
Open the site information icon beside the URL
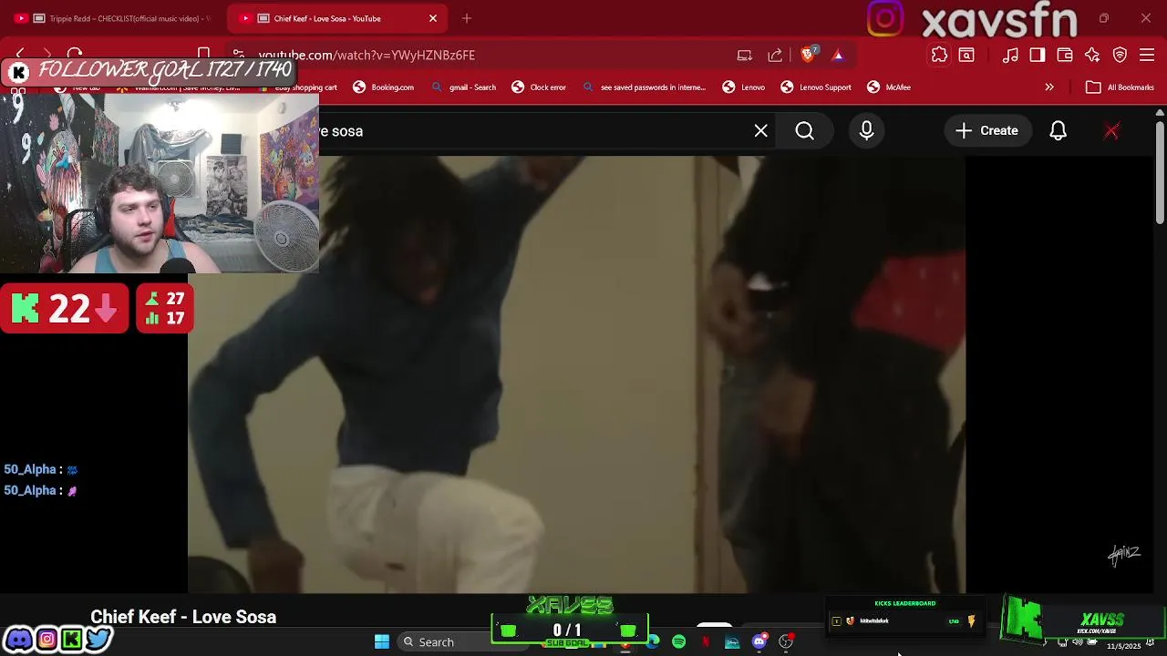(x=239, y=55)
